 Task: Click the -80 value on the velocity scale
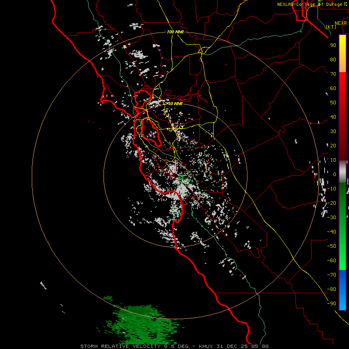point(332,289)
